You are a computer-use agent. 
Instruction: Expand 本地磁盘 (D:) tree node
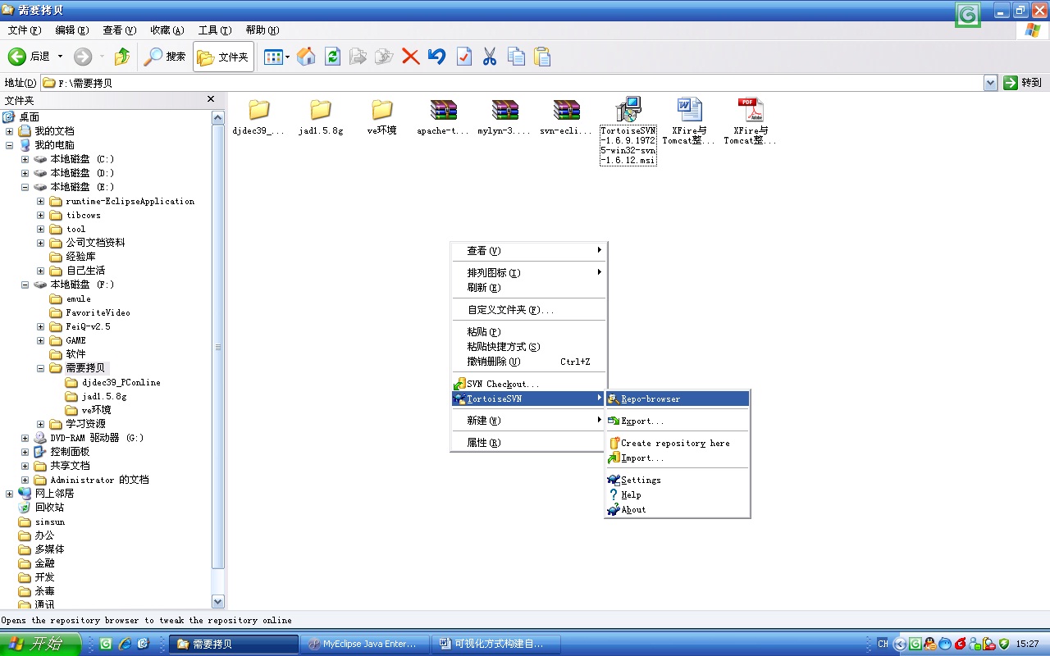(x=25, y=173)
